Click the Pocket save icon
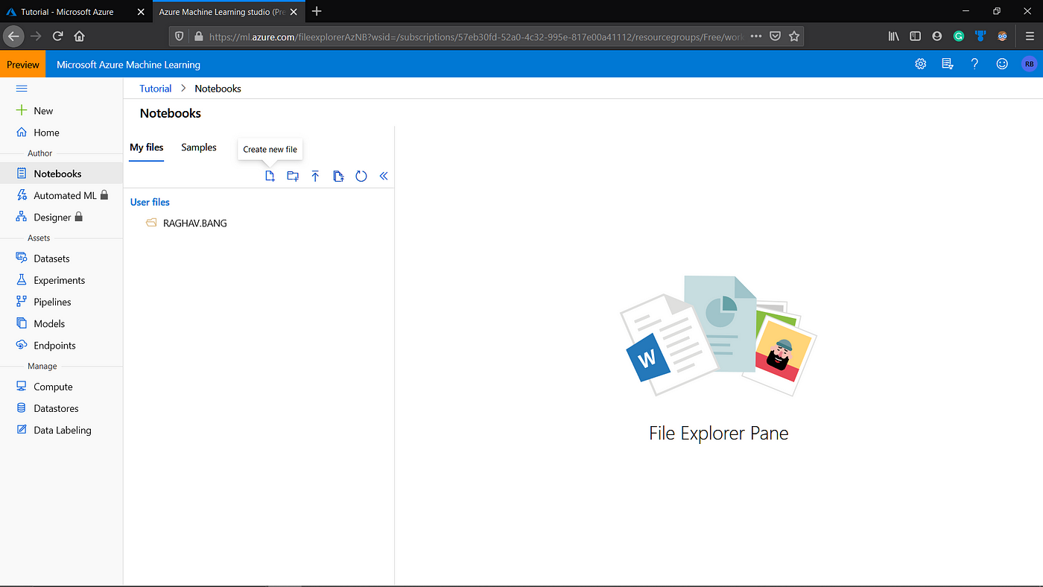Screen dimensions: 1043x587 pyautogui.click(x=776, y=36)
